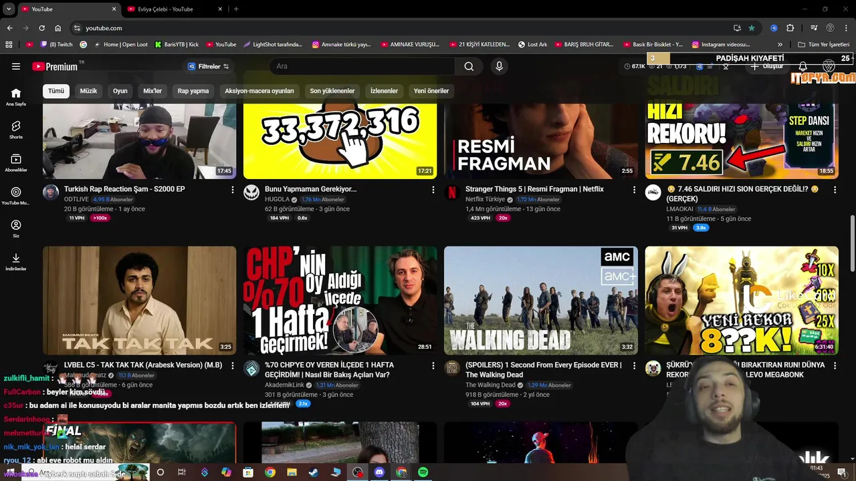Image resolution: width=856 pixels, height=481 pixels.
Task: Open YouTube Music sidebar entry
Action: 16,196
